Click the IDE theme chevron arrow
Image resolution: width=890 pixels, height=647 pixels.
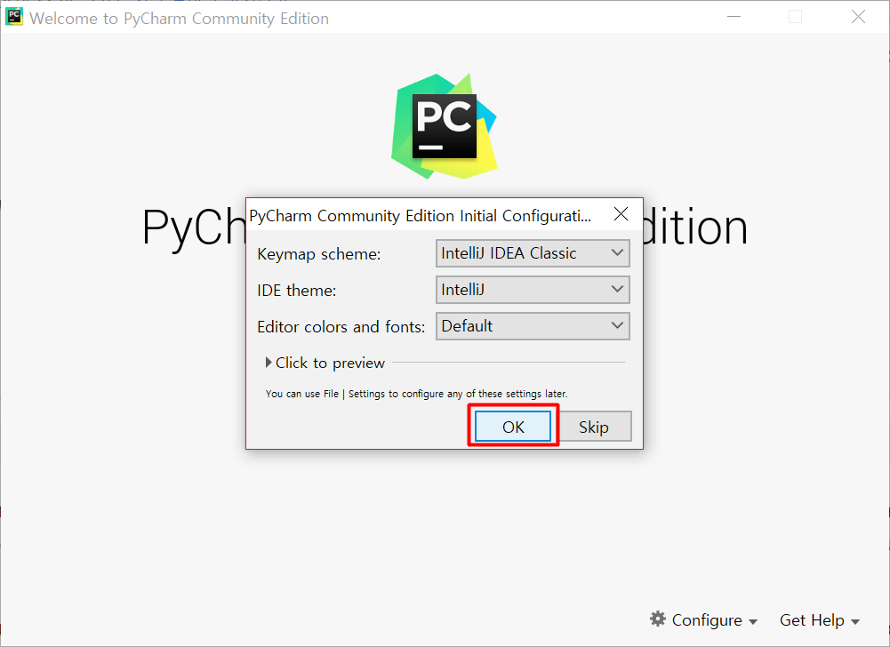coord(618,289)
